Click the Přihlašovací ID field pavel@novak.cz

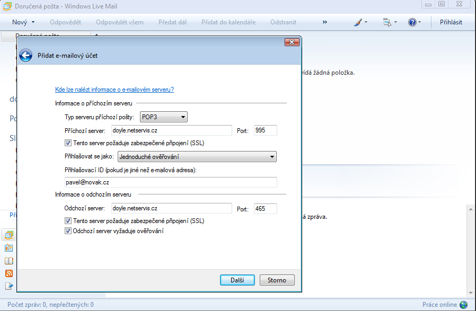coord(171,182)
